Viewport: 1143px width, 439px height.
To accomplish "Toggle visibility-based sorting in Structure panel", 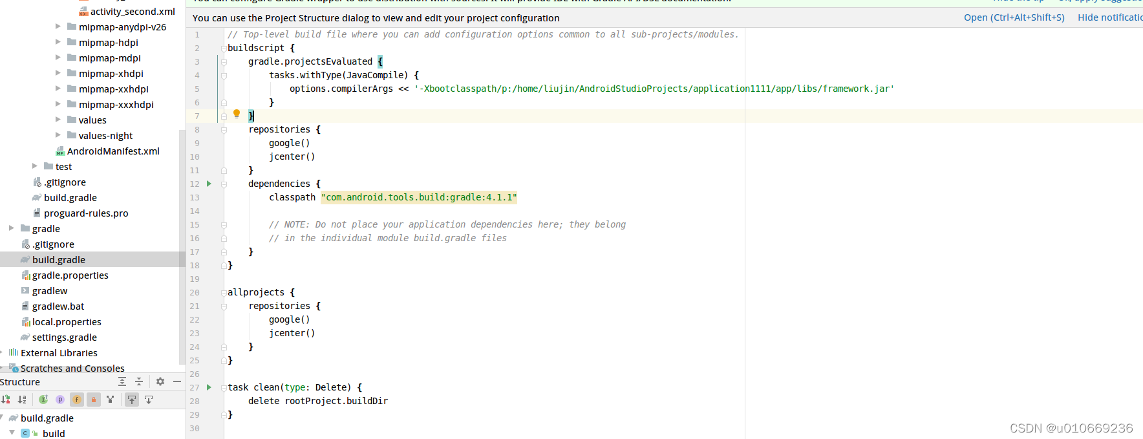I will (x=6, y=400).
